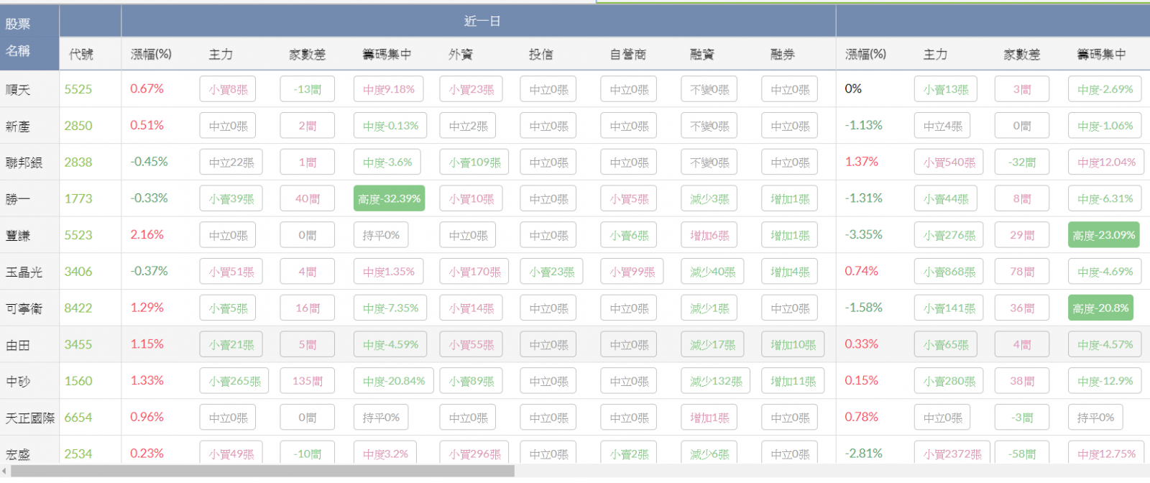
Task: Click the horizontal scrollbar thumb at the bottom
Action: coord(262,471)
